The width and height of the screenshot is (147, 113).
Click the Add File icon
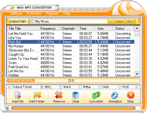pos(18,95)
